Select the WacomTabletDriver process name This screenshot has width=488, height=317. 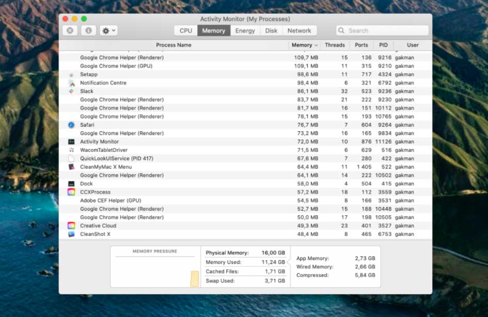coord(104,150)
